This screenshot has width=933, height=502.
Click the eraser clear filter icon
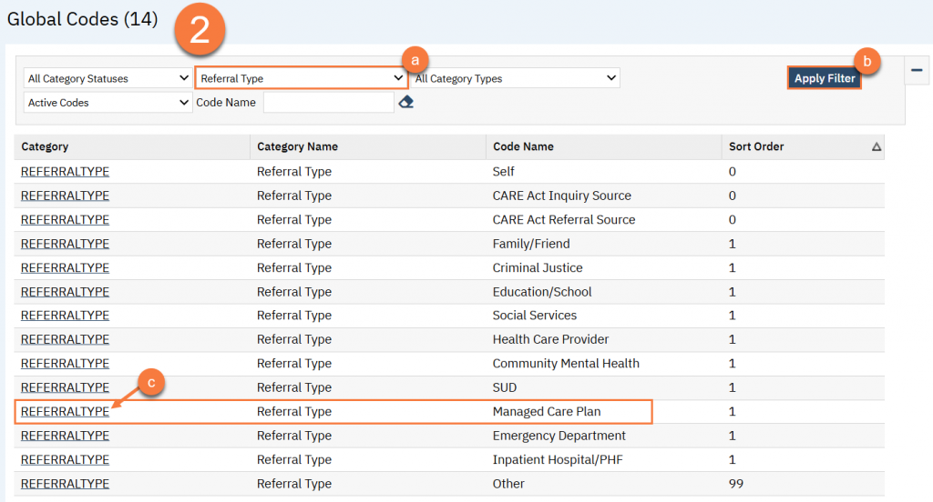coord(406,103)
